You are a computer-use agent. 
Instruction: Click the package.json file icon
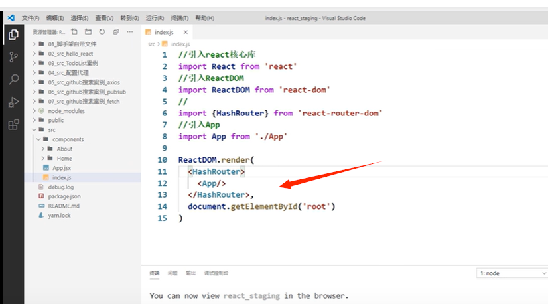(x=41, y=196)
